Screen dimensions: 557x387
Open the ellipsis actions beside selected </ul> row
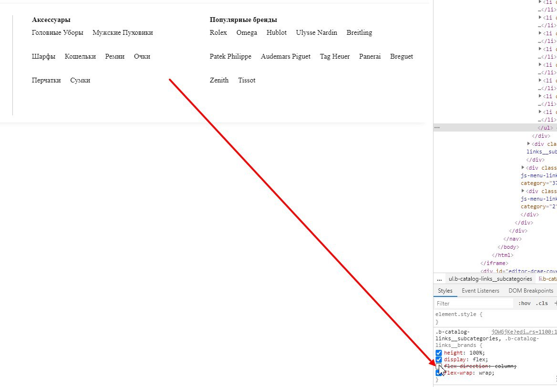point(437,128)
